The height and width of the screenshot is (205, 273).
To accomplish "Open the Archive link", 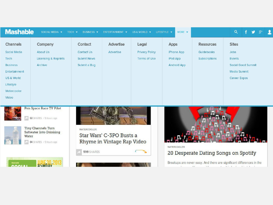I will tap(42, 65).
